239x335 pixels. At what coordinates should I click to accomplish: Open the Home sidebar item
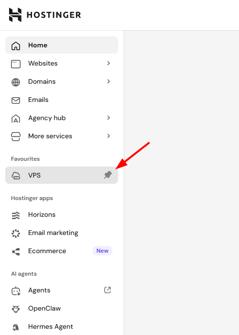pos(62,45)
